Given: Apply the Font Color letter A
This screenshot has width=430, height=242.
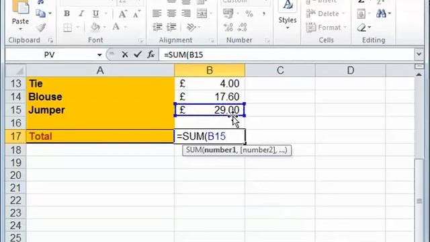Looking at the screenshot, I should pos(116,27).
